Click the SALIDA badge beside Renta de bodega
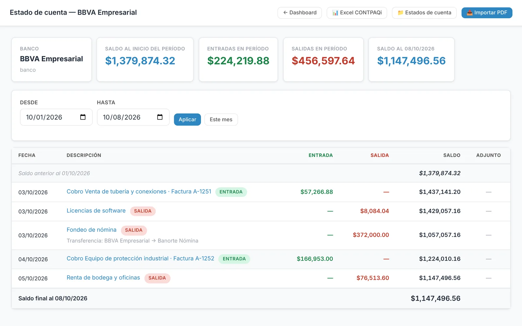The image size is (522, 326). pyautogui.click(x=157, y=278)
